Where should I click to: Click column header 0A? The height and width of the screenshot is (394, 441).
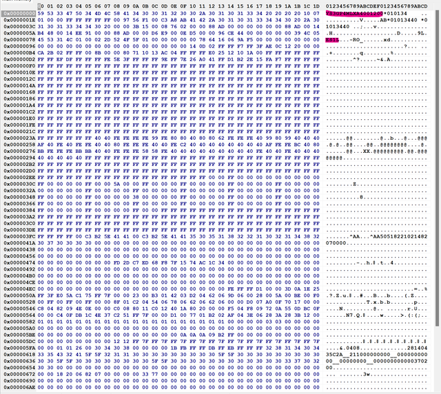tap(136, 6)
